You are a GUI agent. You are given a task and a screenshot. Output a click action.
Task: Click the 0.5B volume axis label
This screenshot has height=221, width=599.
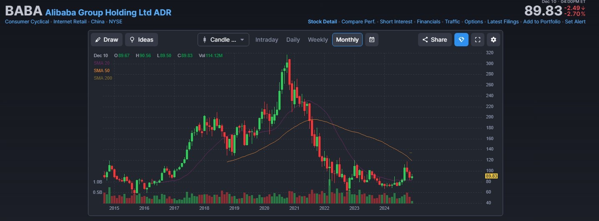98,192
